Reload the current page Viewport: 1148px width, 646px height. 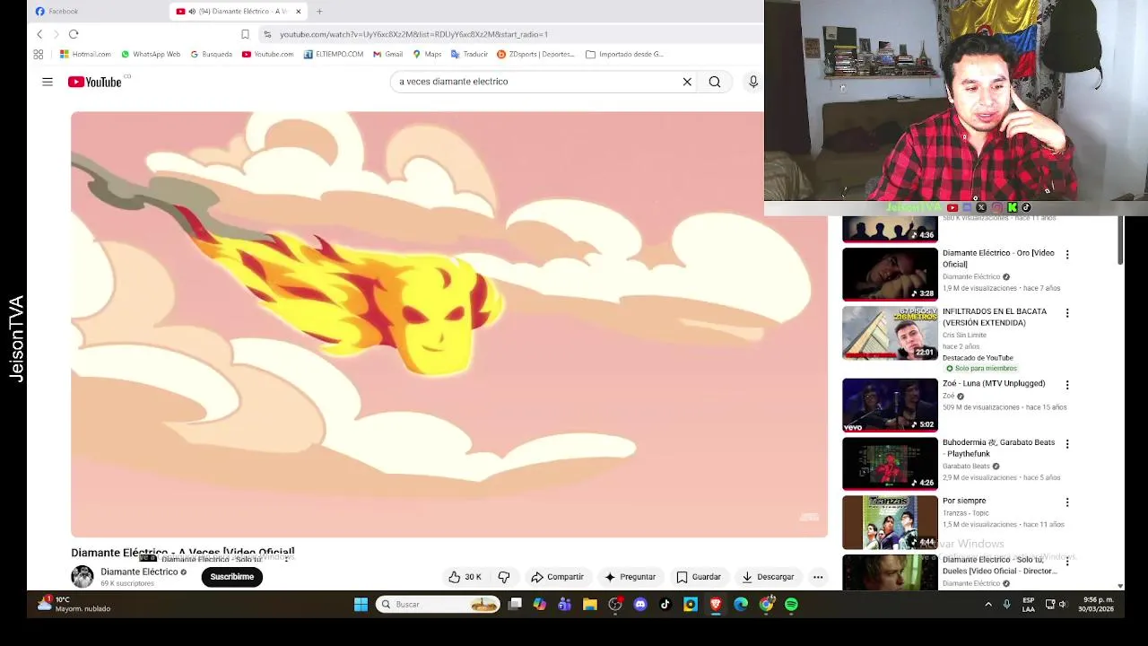pos(74,34)
